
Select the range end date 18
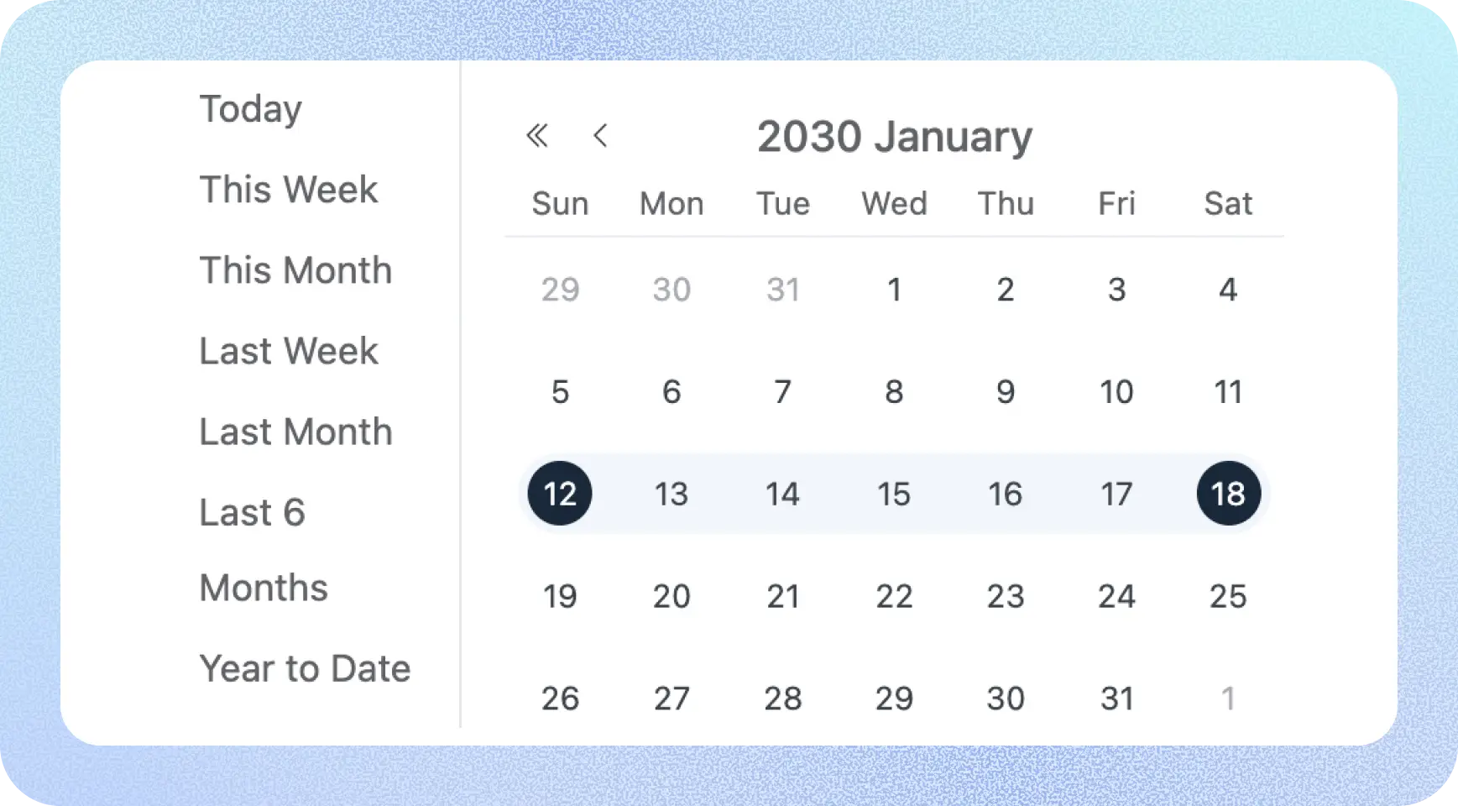[1228, 494]
